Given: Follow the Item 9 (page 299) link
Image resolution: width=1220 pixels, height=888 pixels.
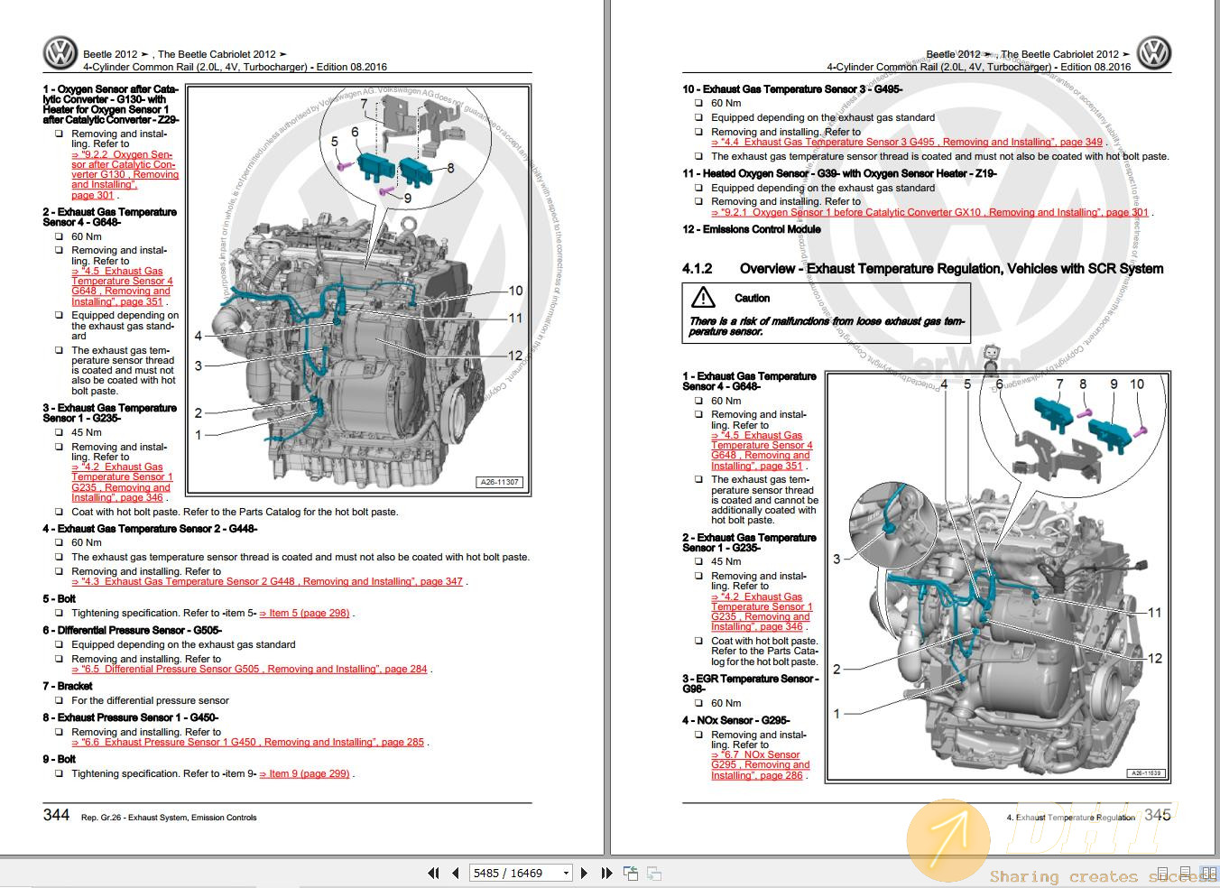Looking at the screenshot, I should (x=304, y=773).
